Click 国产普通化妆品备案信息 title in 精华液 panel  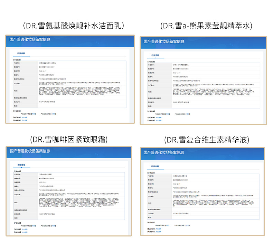click(x=164, y=152)
